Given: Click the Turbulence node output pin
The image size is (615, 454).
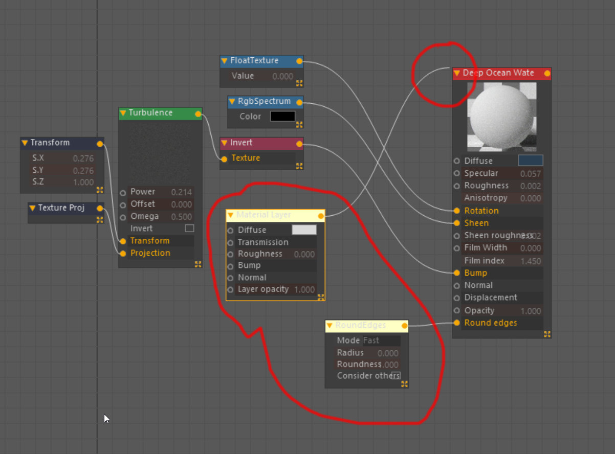Looking at the screenshot, I should [198, 114].
